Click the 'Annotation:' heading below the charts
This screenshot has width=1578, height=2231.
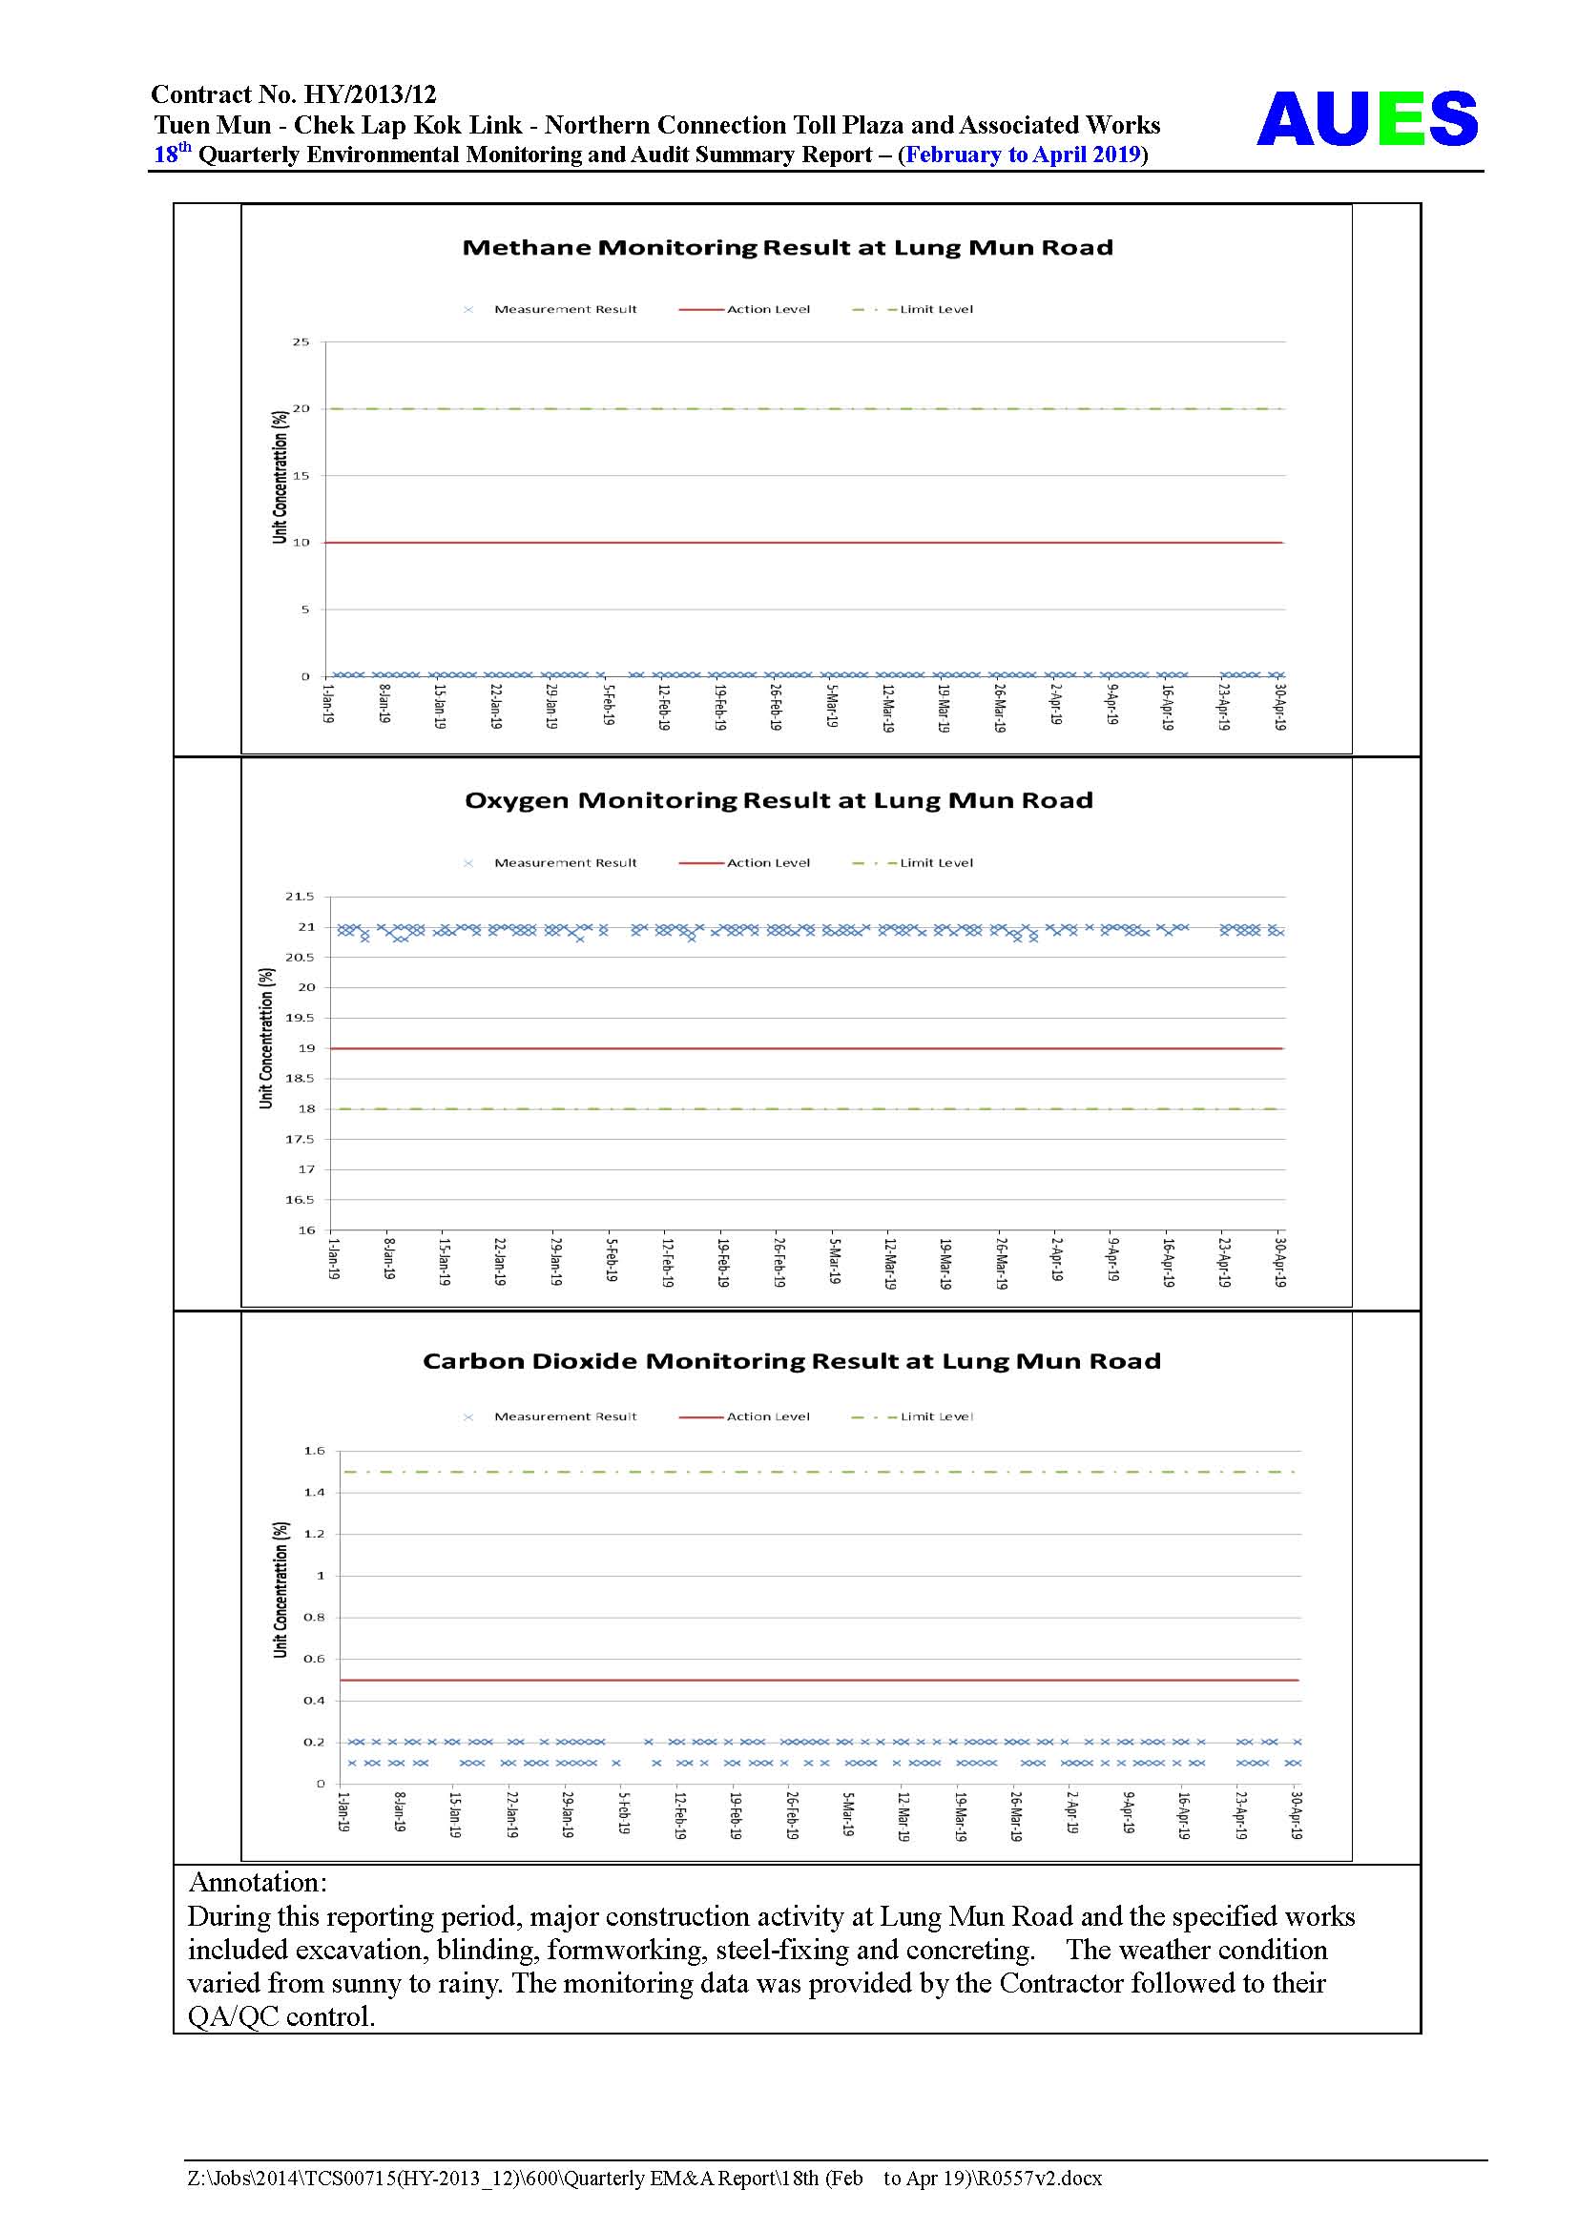[x=258, y=1883]
